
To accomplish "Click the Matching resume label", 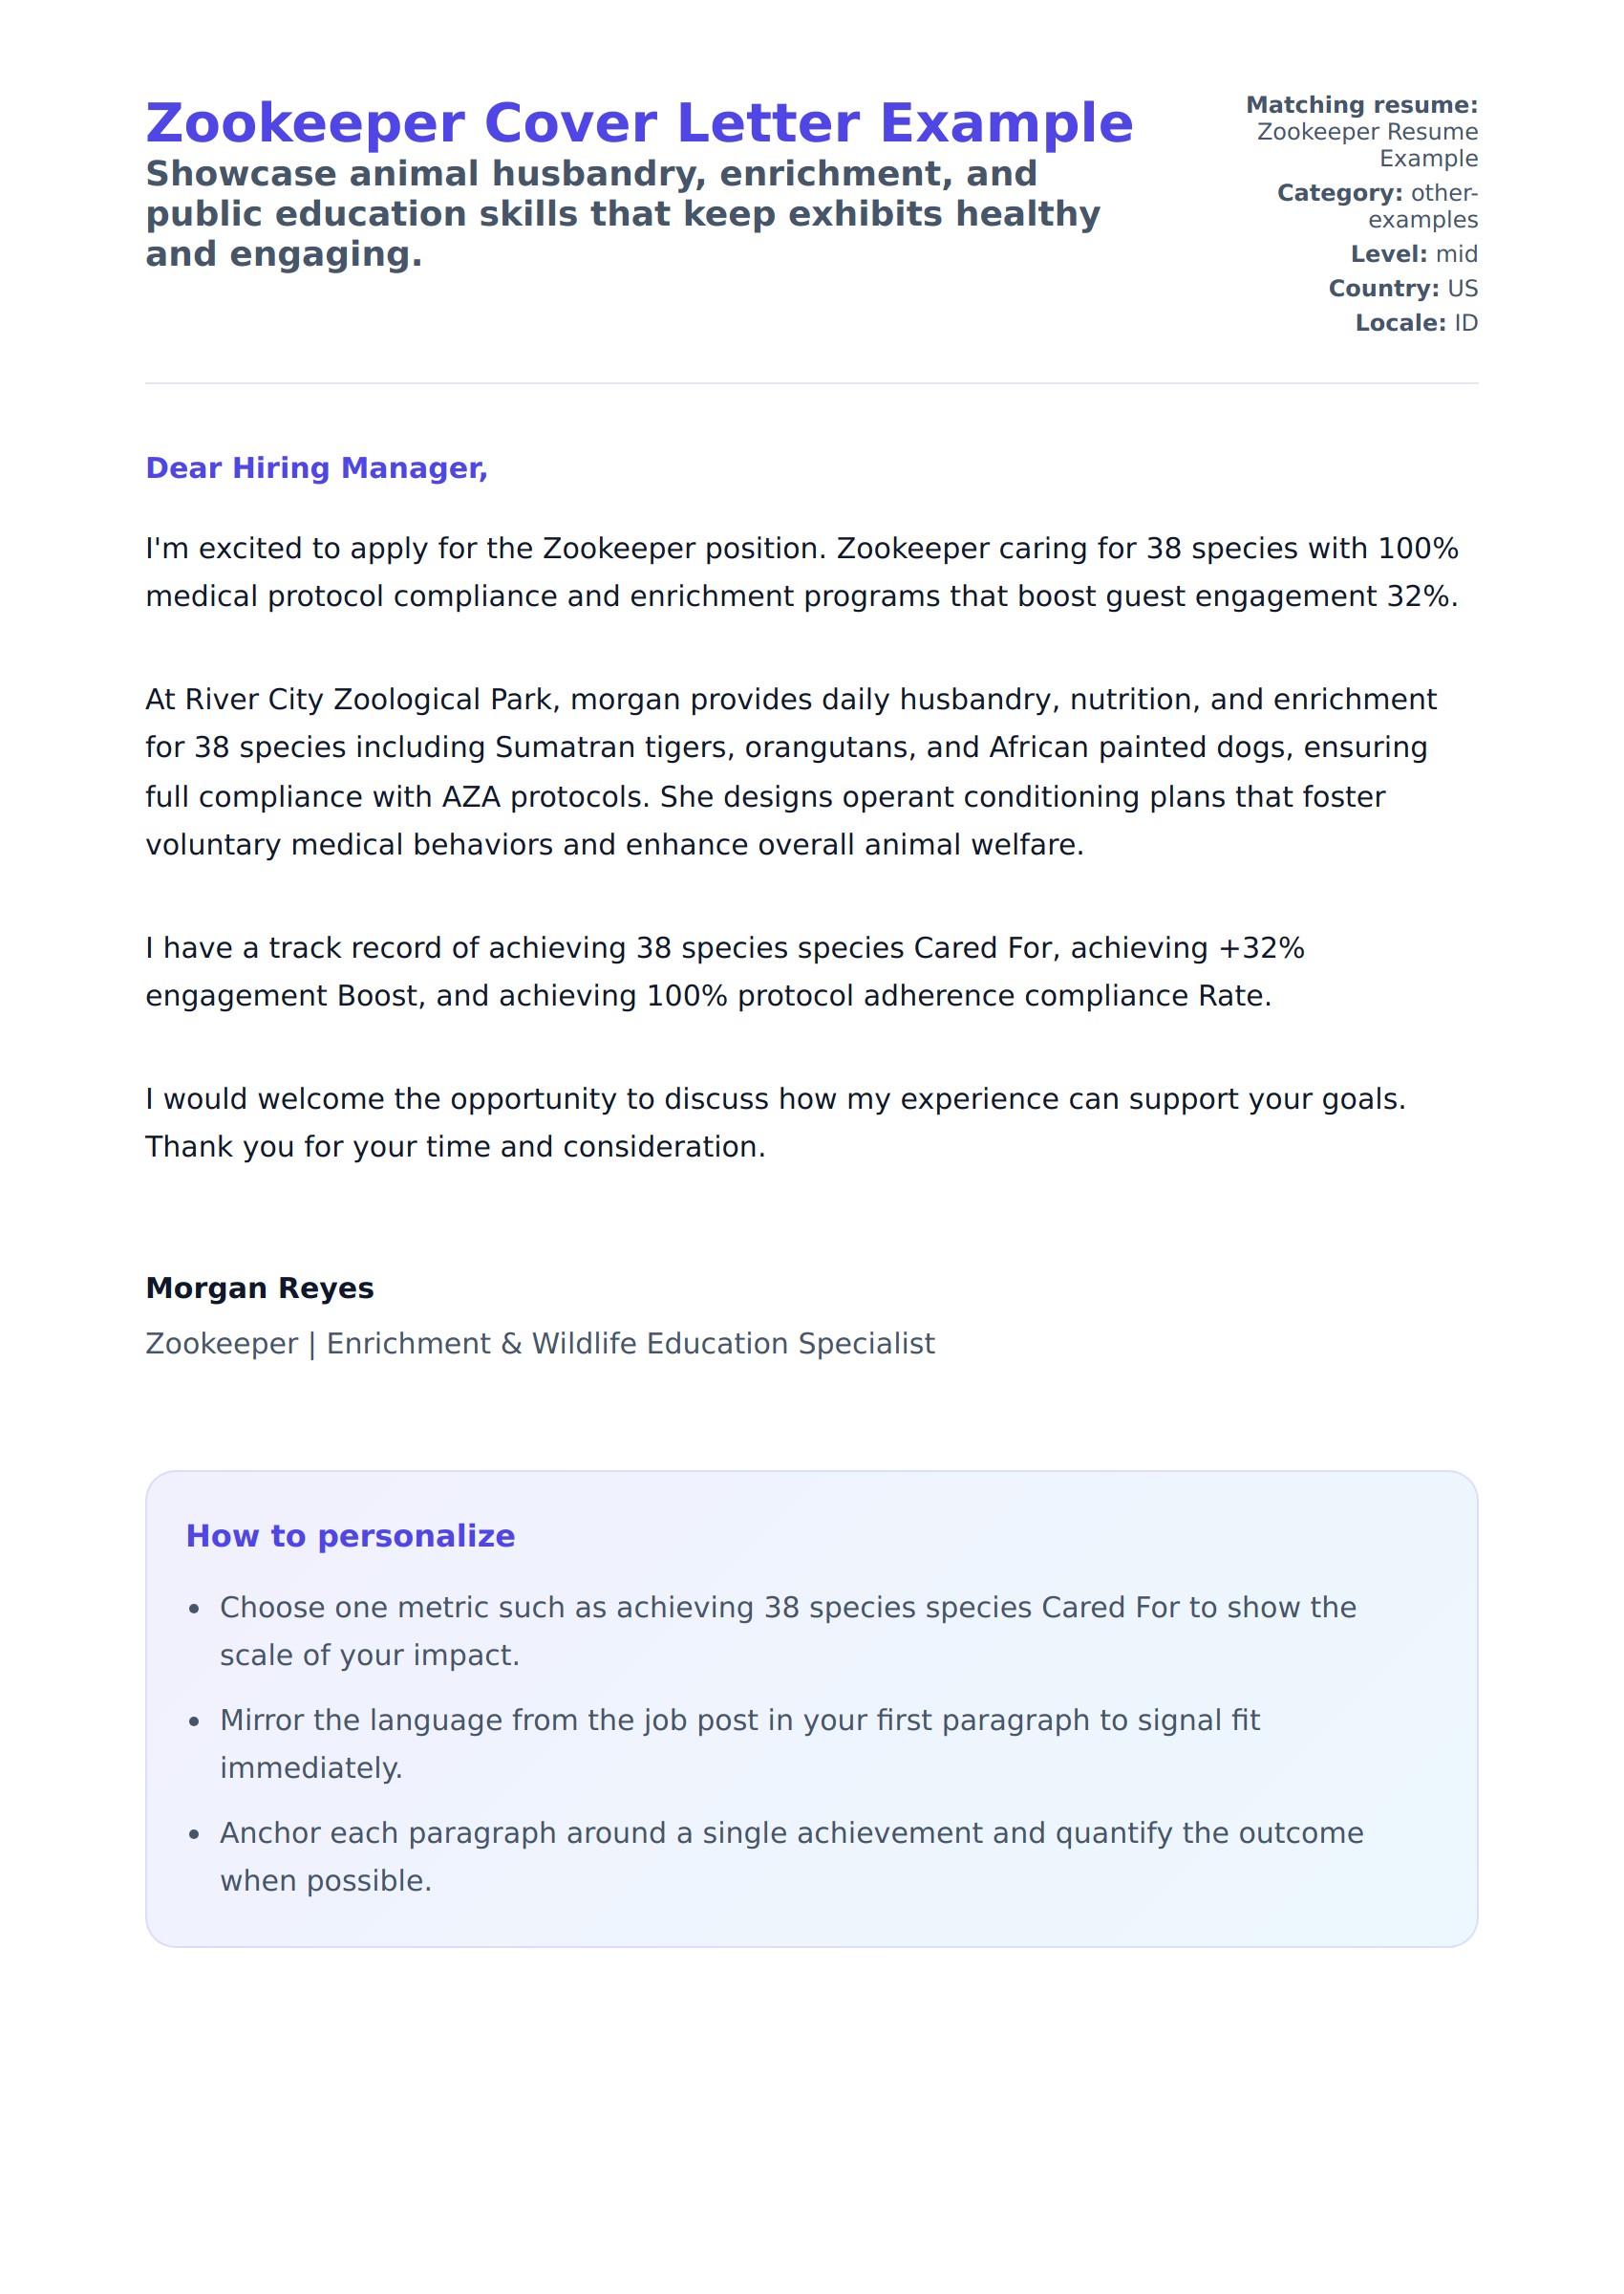I will [1361, 105].
